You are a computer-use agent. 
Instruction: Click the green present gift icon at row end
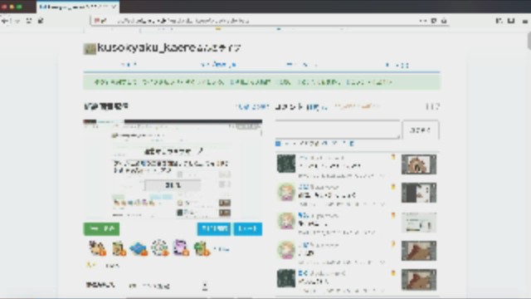202,248
